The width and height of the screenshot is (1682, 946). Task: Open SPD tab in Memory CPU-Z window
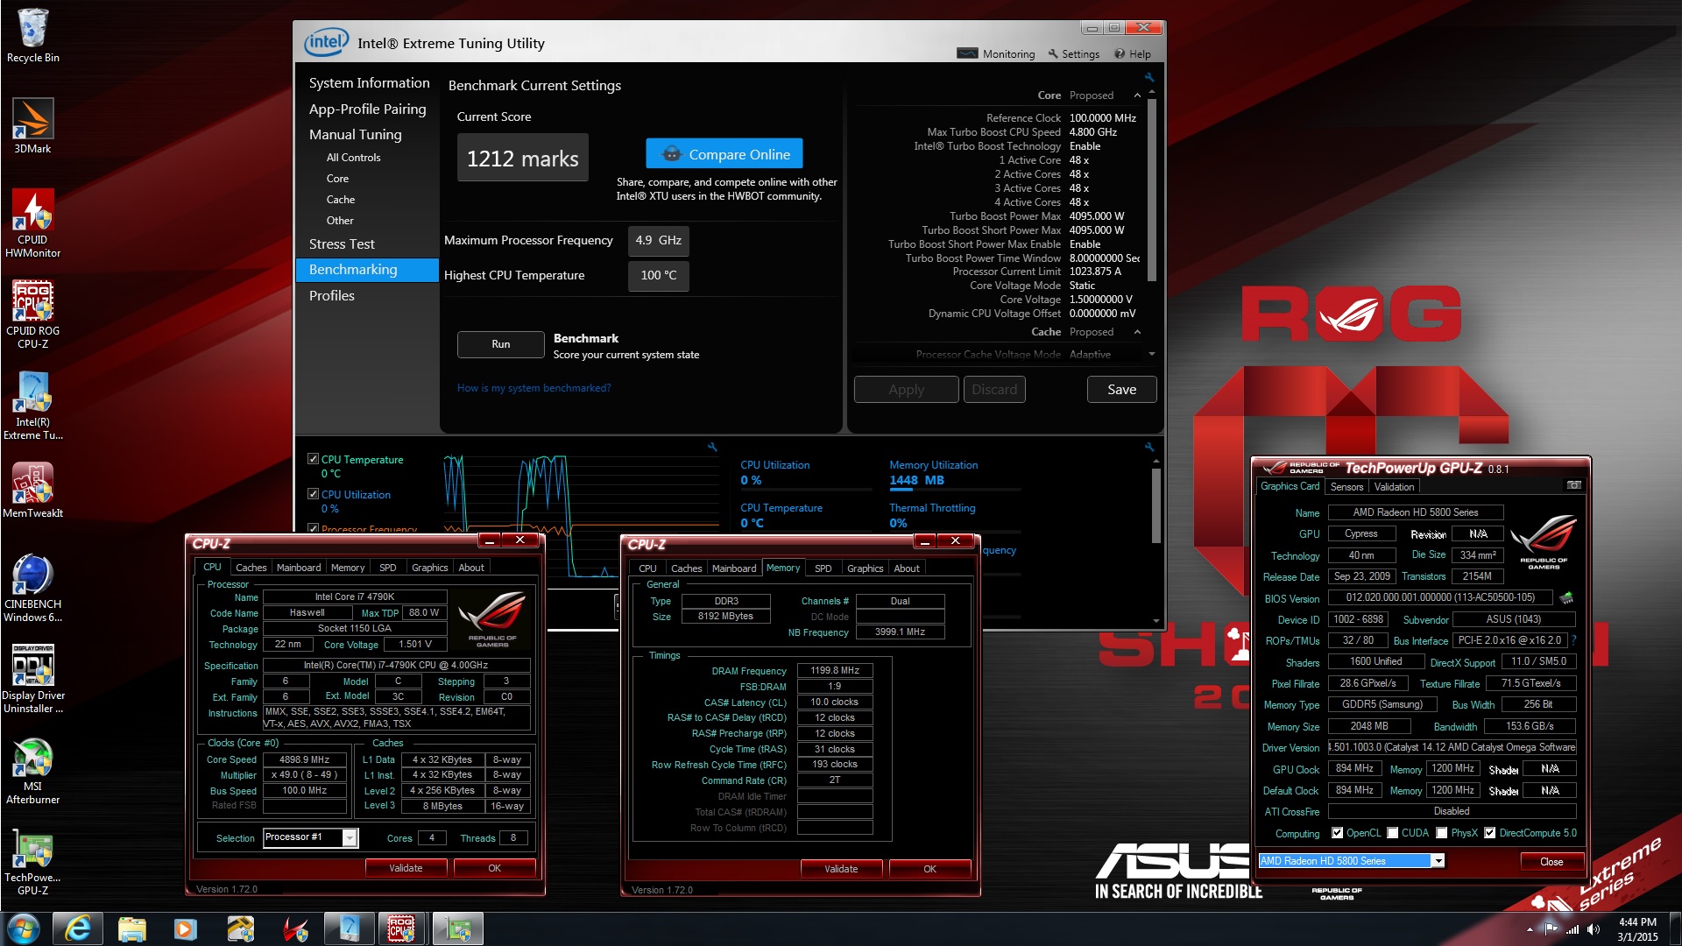tap(823, 568)
